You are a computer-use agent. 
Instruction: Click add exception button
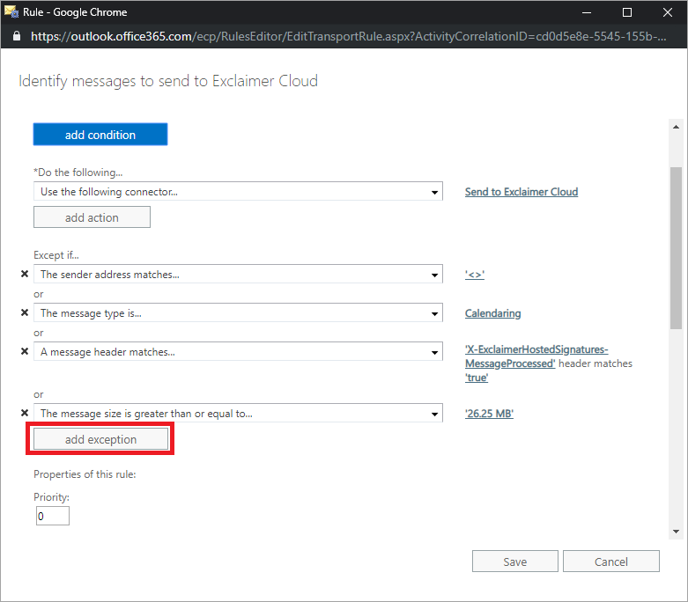[x=100, y=439]
